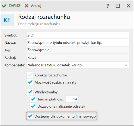Toggle Dostępny dla dokumentu finansowego checkbox
Image resolution: width=134 pixels, height=126 pixels.
tap(30, 116)
